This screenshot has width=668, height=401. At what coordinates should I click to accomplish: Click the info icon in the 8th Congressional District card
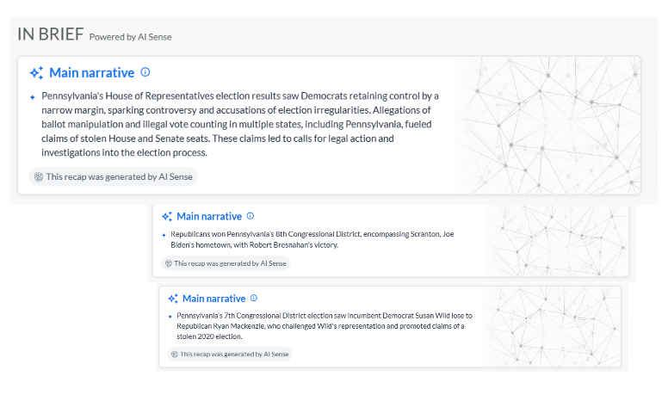tap(251, 216)
